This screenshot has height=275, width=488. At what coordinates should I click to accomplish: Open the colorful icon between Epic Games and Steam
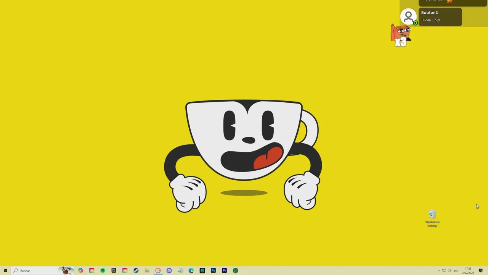coord(125,270)
